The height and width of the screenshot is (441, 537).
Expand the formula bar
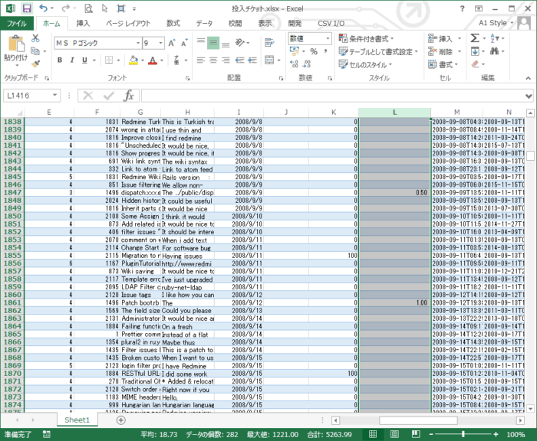coord(529,96)
